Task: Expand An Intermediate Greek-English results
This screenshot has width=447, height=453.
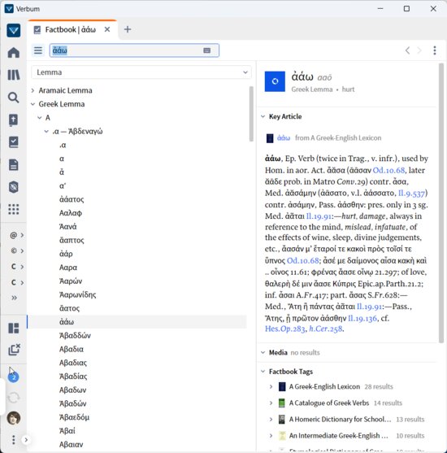Action: click(x=271, y=435)
